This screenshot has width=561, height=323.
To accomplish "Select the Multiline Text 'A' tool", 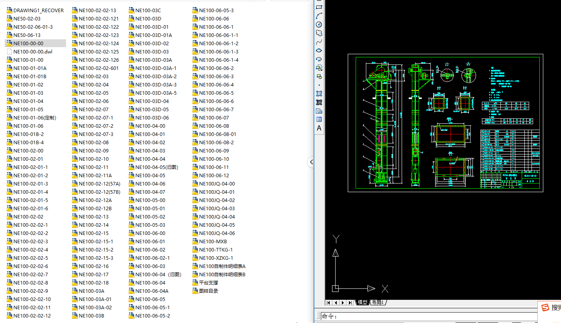I will (x=319, y=128).
